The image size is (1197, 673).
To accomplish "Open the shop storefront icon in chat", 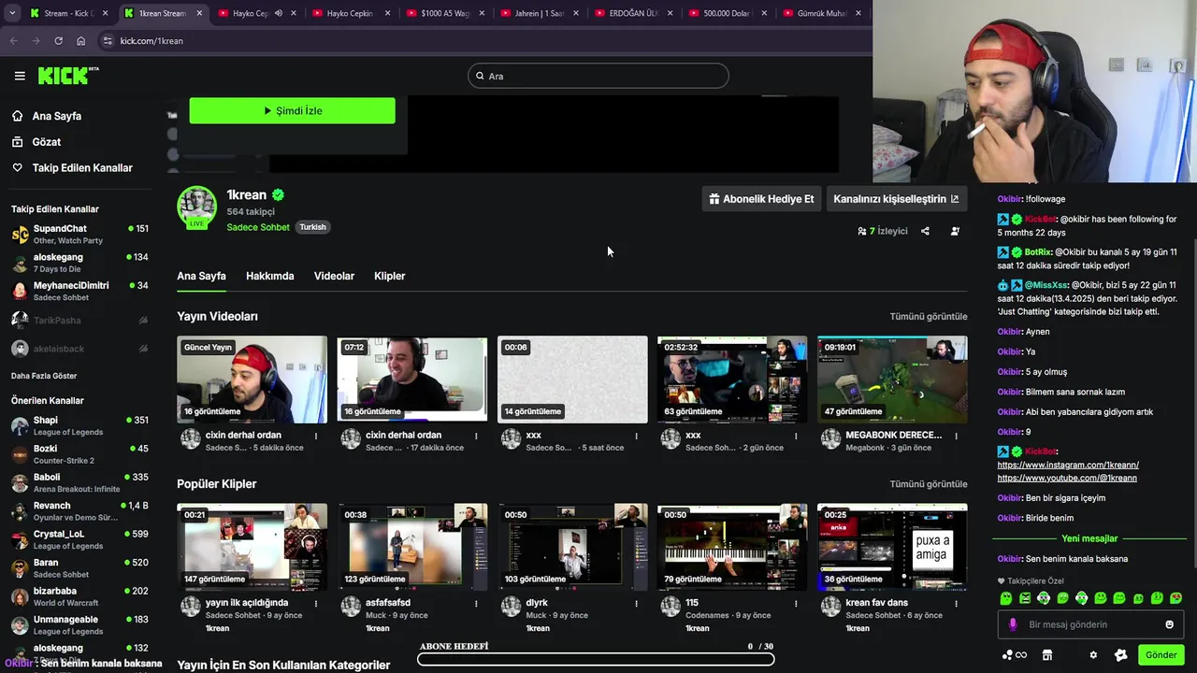I will [x=1047, y=655].
